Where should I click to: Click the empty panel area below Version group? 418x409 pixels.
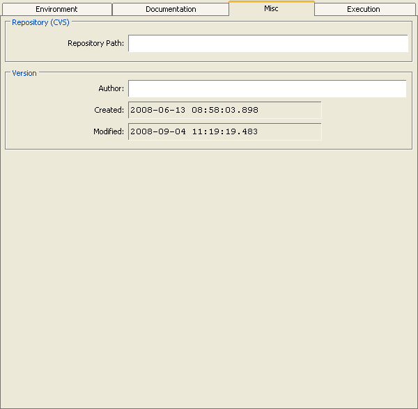coord(209,278)
